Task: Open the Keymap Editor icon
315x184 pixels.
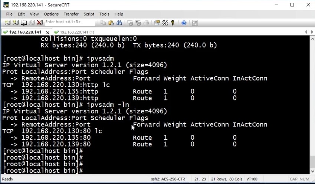Action: click(x=165, y=23)
